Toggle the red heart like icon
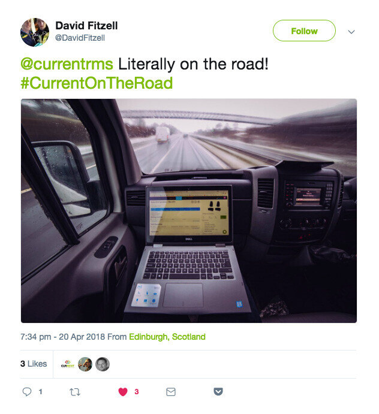Image resolution: width=379 pixels, height=414 pixels. point(123,392)
